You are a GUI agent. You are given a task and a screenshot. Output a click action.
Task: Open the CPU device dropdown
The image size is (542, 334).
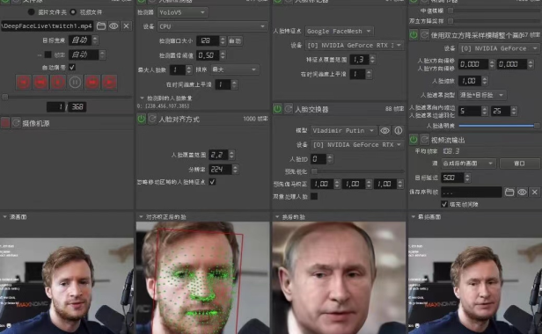212,26
